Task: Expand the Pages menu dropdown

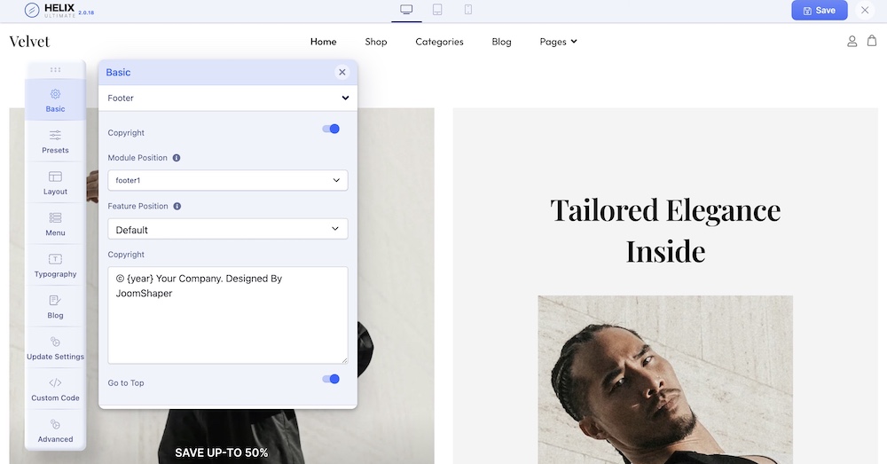Action: [558, 42]
